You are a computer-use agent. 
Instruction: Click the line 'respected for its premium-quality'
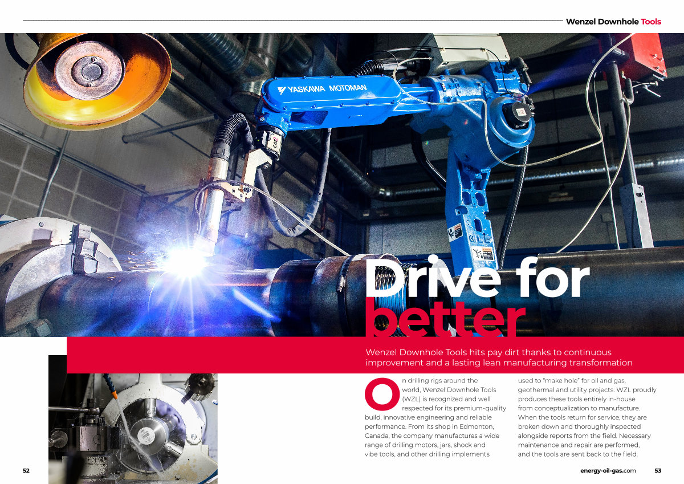(454, 408)
